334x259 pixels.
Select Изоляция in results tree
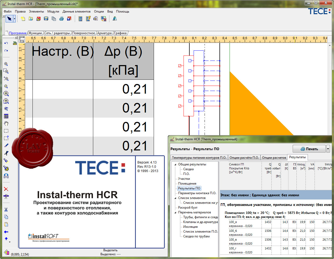pyautogui.click(x=190, y=227)
